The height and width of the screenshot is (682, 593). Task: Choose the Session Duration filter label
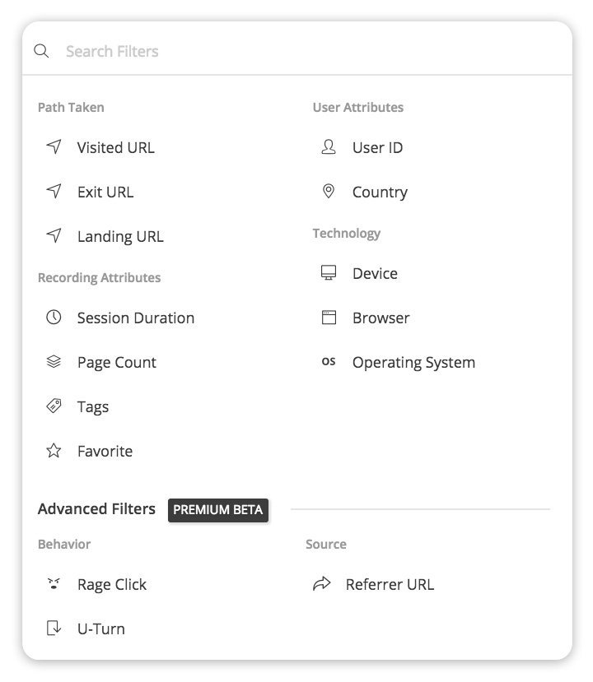(x=136, y=318)
